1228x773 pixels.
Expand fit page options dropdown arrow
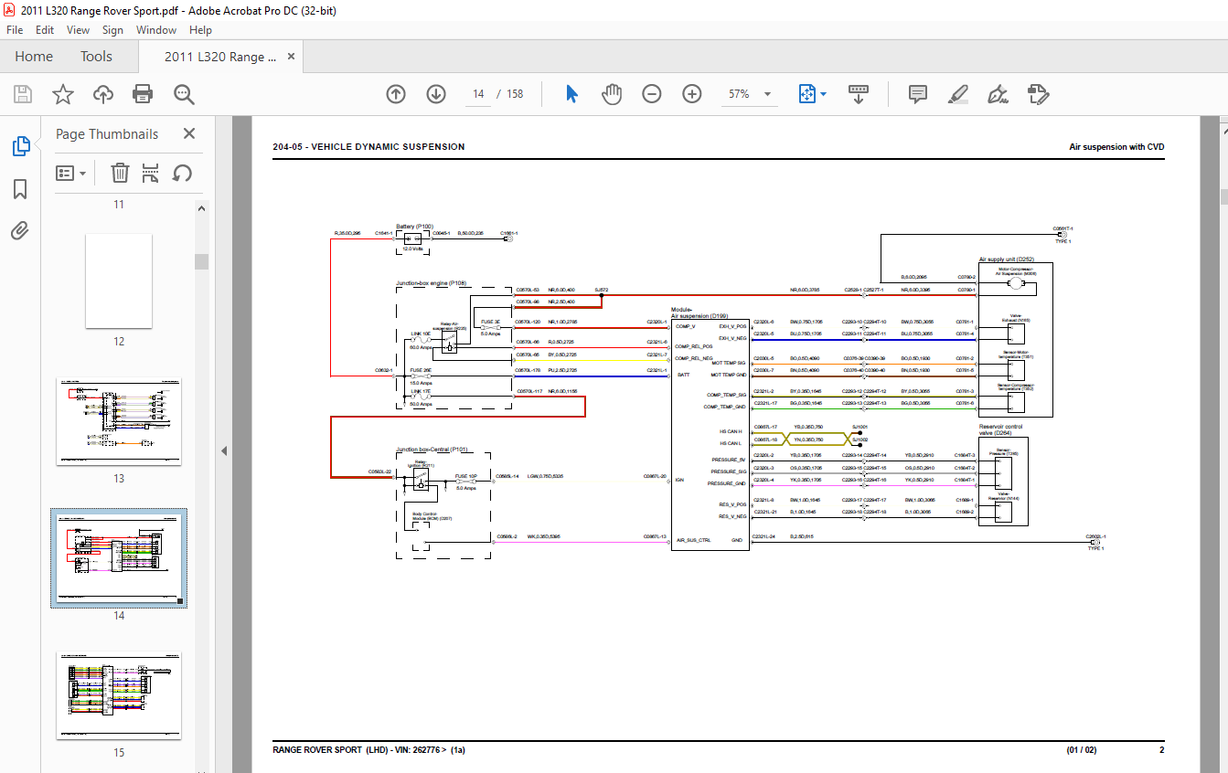(x=823, y=94)
